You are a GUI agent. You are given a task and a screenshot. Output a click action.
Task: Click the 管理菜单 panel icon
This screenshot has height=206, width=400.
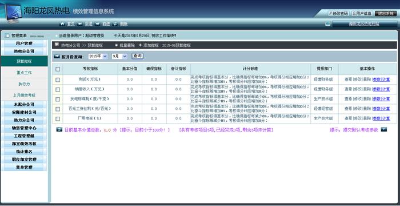[7, 35]
